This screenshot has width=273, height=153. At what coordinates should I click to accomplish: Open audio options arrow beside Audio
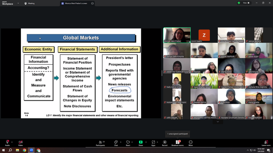(x=12, y=142)
